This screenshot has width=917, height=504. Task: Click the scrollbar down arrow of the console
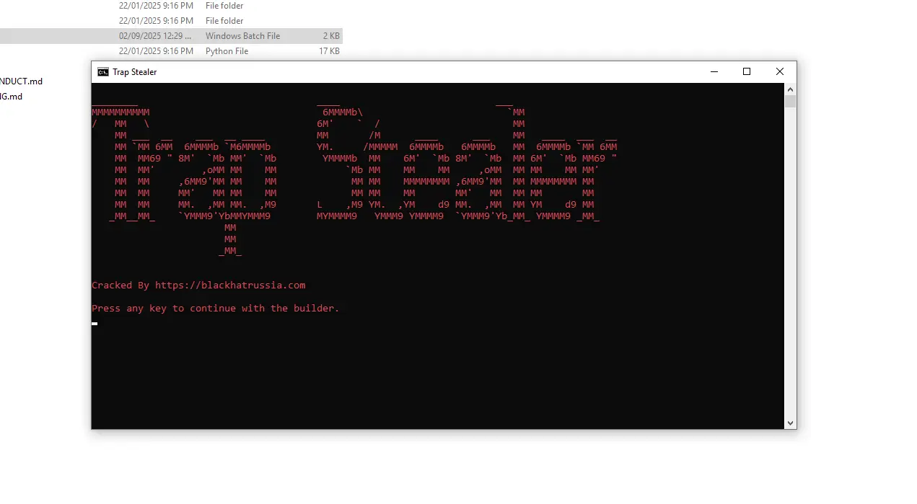(790, 423)
